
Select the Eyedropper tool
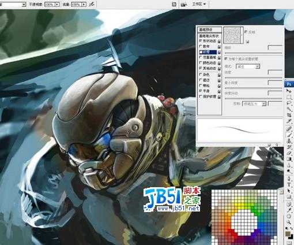(x=289, y=210)
